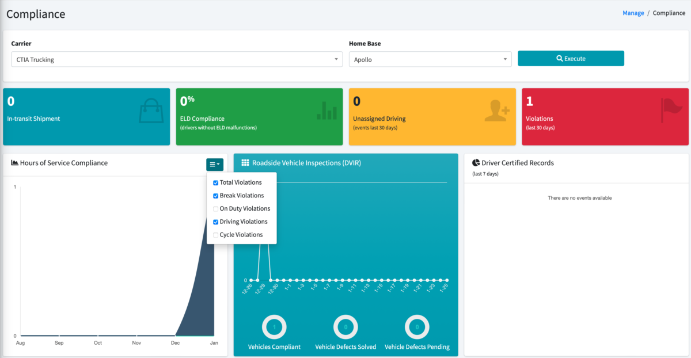Select Driving Violations in the filter menu
This screenshot has width=691, height=358.
tap(215, 222)
